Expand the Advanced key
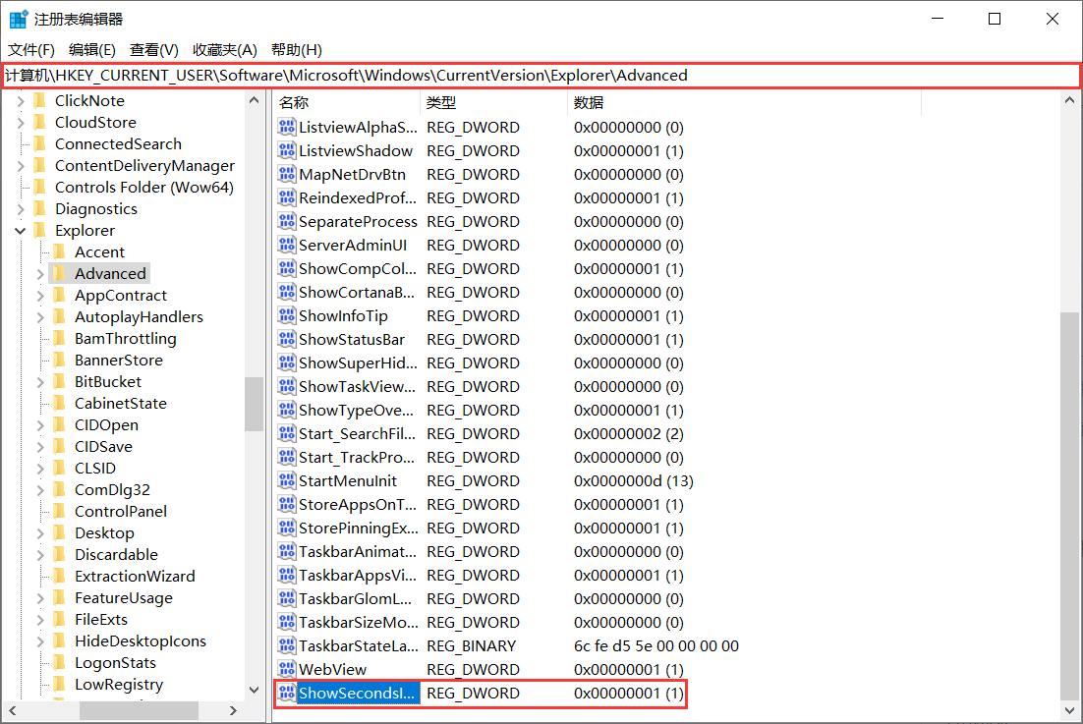Screen dimensions: 1083x724 tap(40, 274)
